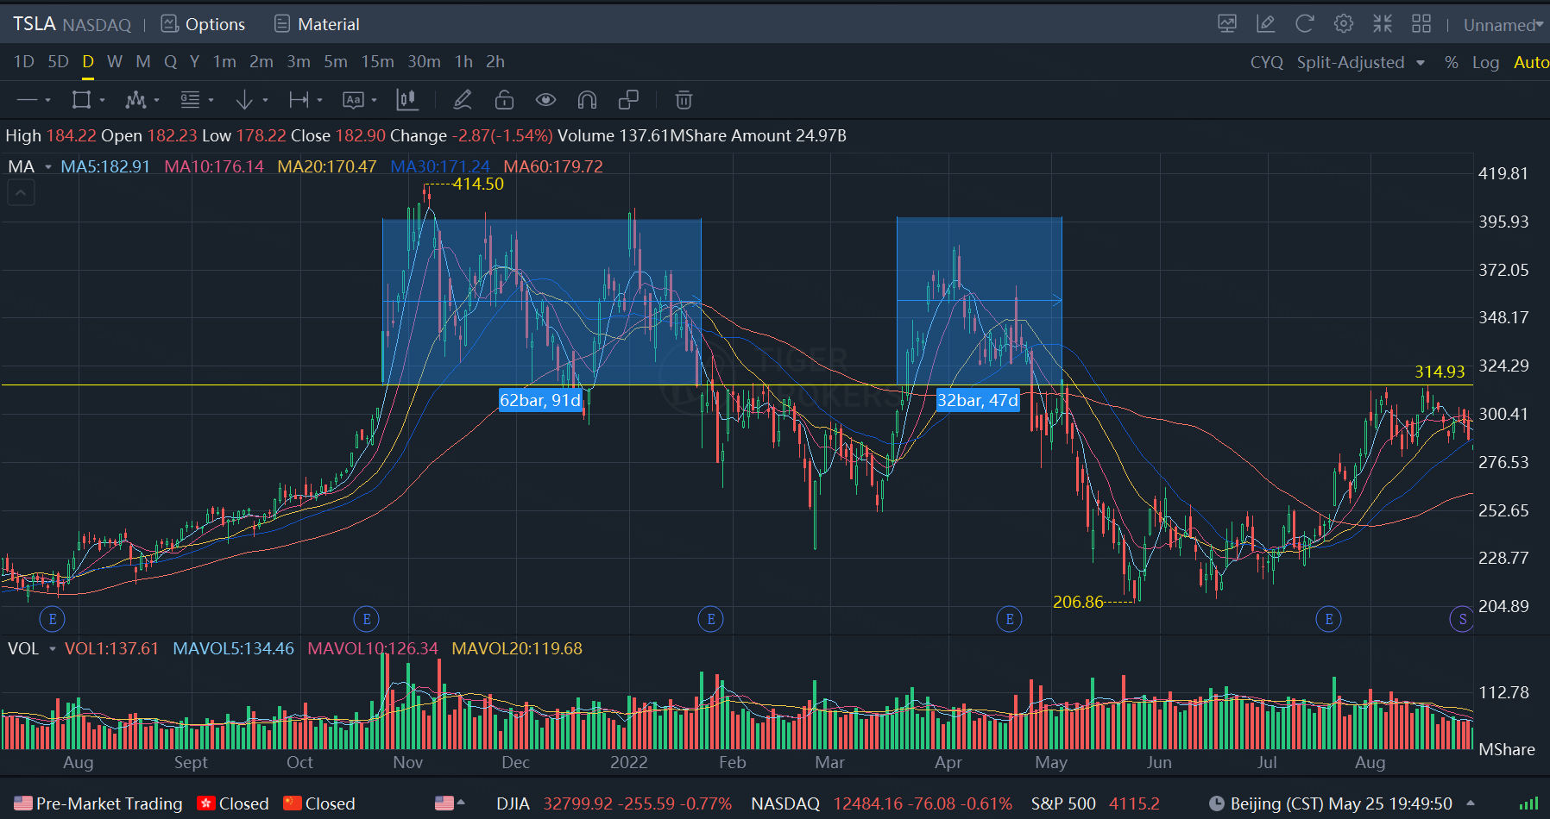Select the down arrow marker tool
Image resolution: width=1550 pixels, height=819 pixels.
(x=244, y=100)
